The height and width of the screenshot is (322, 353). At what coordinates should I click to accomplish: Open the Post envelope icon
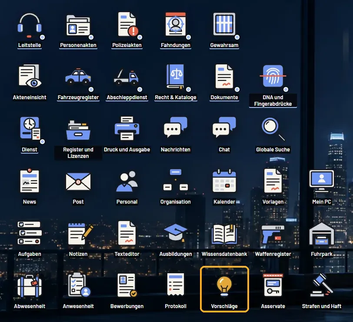(78, 181)
